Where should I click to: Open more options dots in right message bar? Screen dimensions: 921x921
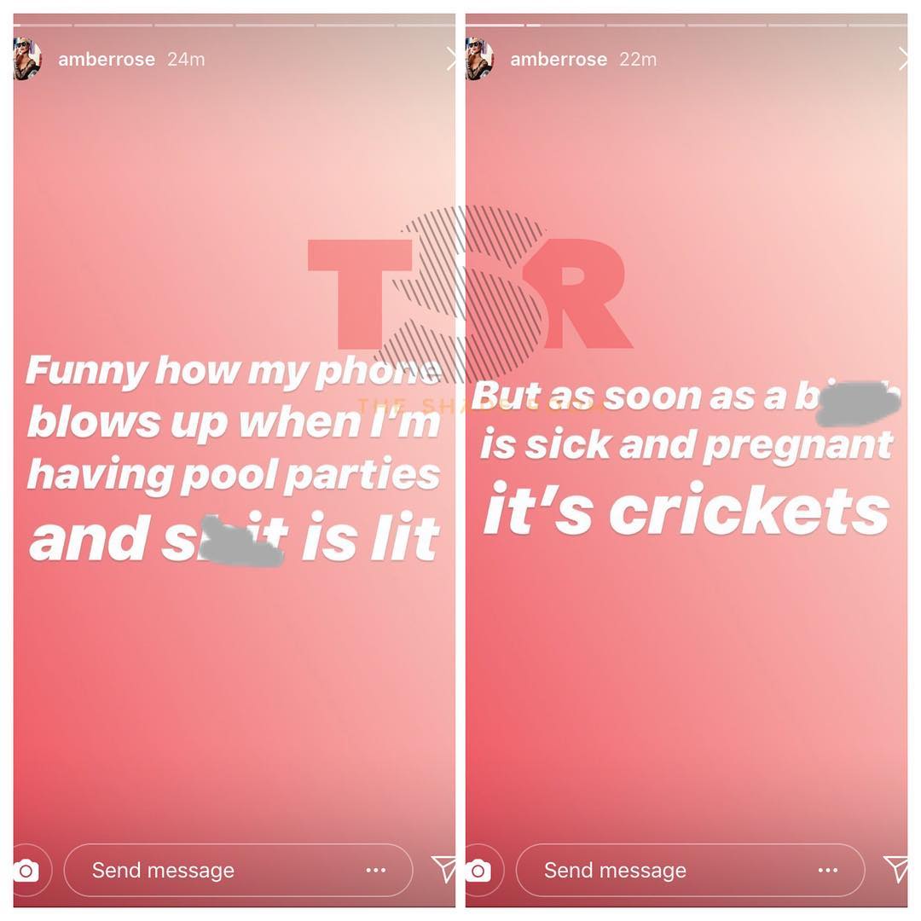pos(828,871)
